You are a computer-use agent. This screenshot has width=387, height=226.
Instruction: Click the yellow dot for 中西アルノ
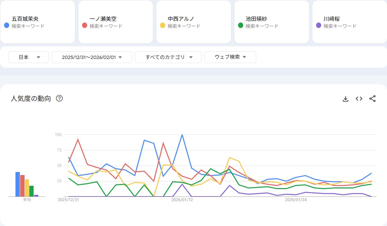[x=162, y=25]
